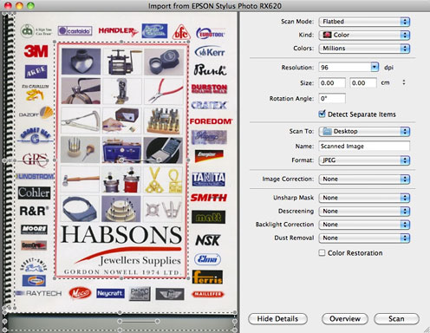430x333 pixels.
Task: Click the Elma logo in preview
Action: [207, 259]
